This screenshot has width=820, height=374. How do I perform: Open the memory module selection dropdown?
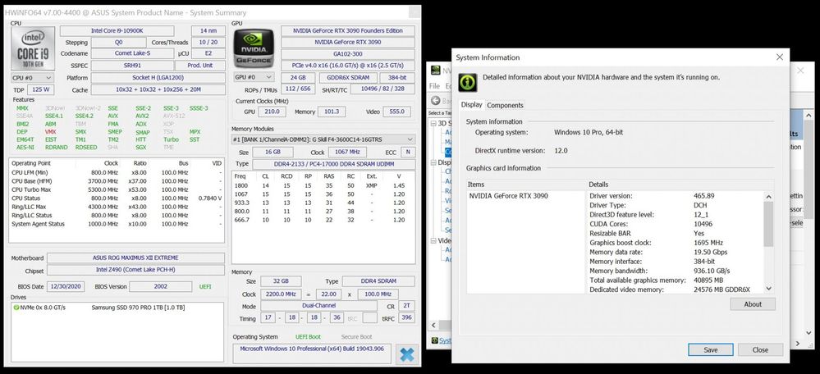323,139
